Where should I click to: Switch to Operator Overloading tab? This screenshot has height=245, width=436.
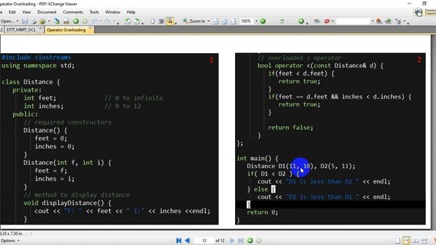66,30
